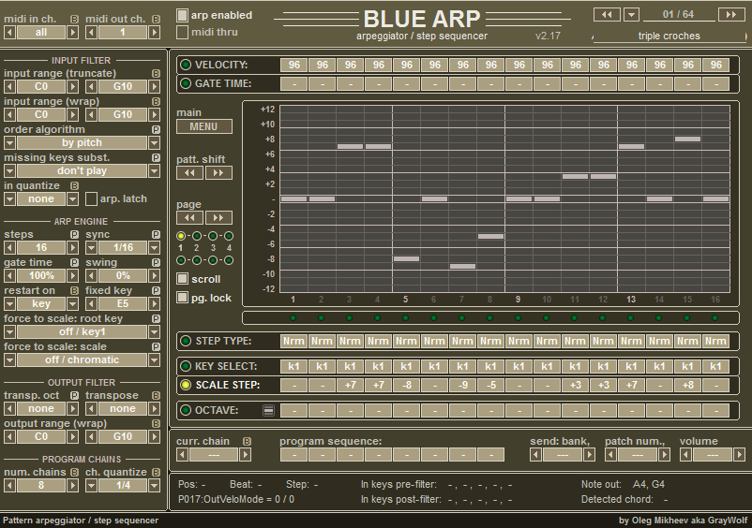Open the missing keys subst. dropdown arrow
The width and height of the screenshot is (752, 528).
click(x=154, y=171)
